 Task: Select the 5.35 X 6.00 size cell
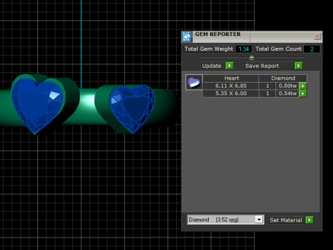(230, 94)
